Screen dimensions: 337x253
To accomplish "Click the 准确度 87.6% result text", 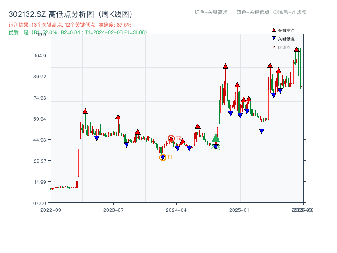I will (114, 25).
